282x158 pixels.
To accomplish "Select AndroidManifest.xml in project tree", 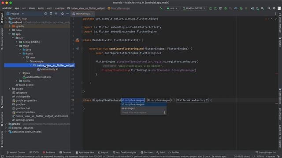I will (39, 77).
